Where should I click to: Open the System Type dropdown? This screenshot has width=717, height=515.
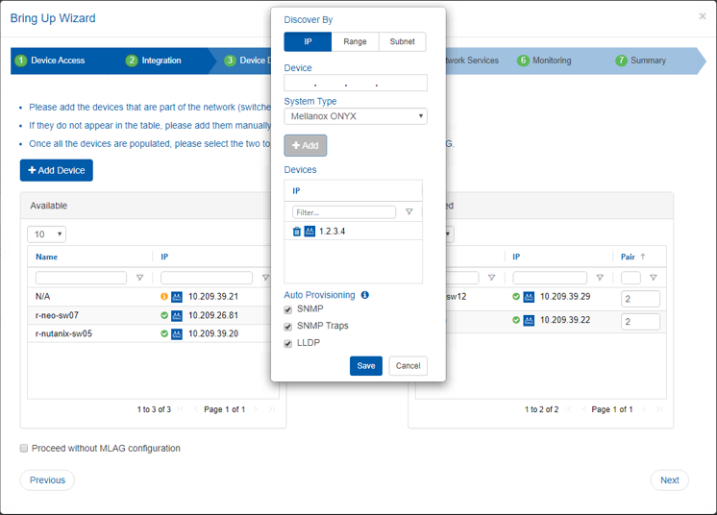tap(356, 116)
